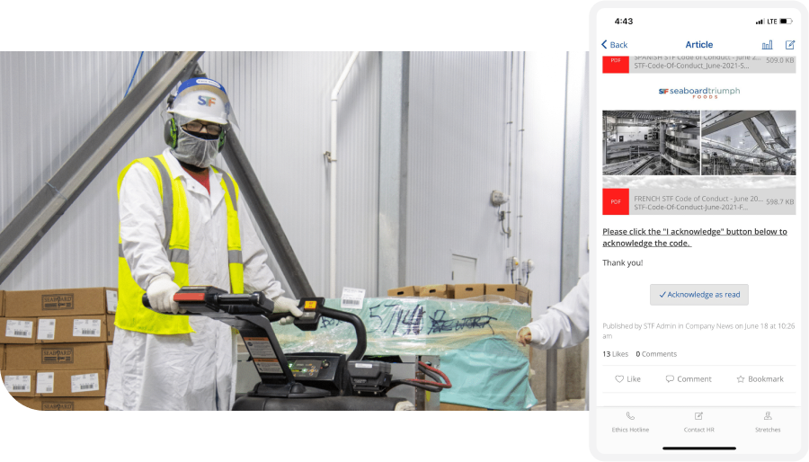Bookmark this article with star

tap(760, 379)
